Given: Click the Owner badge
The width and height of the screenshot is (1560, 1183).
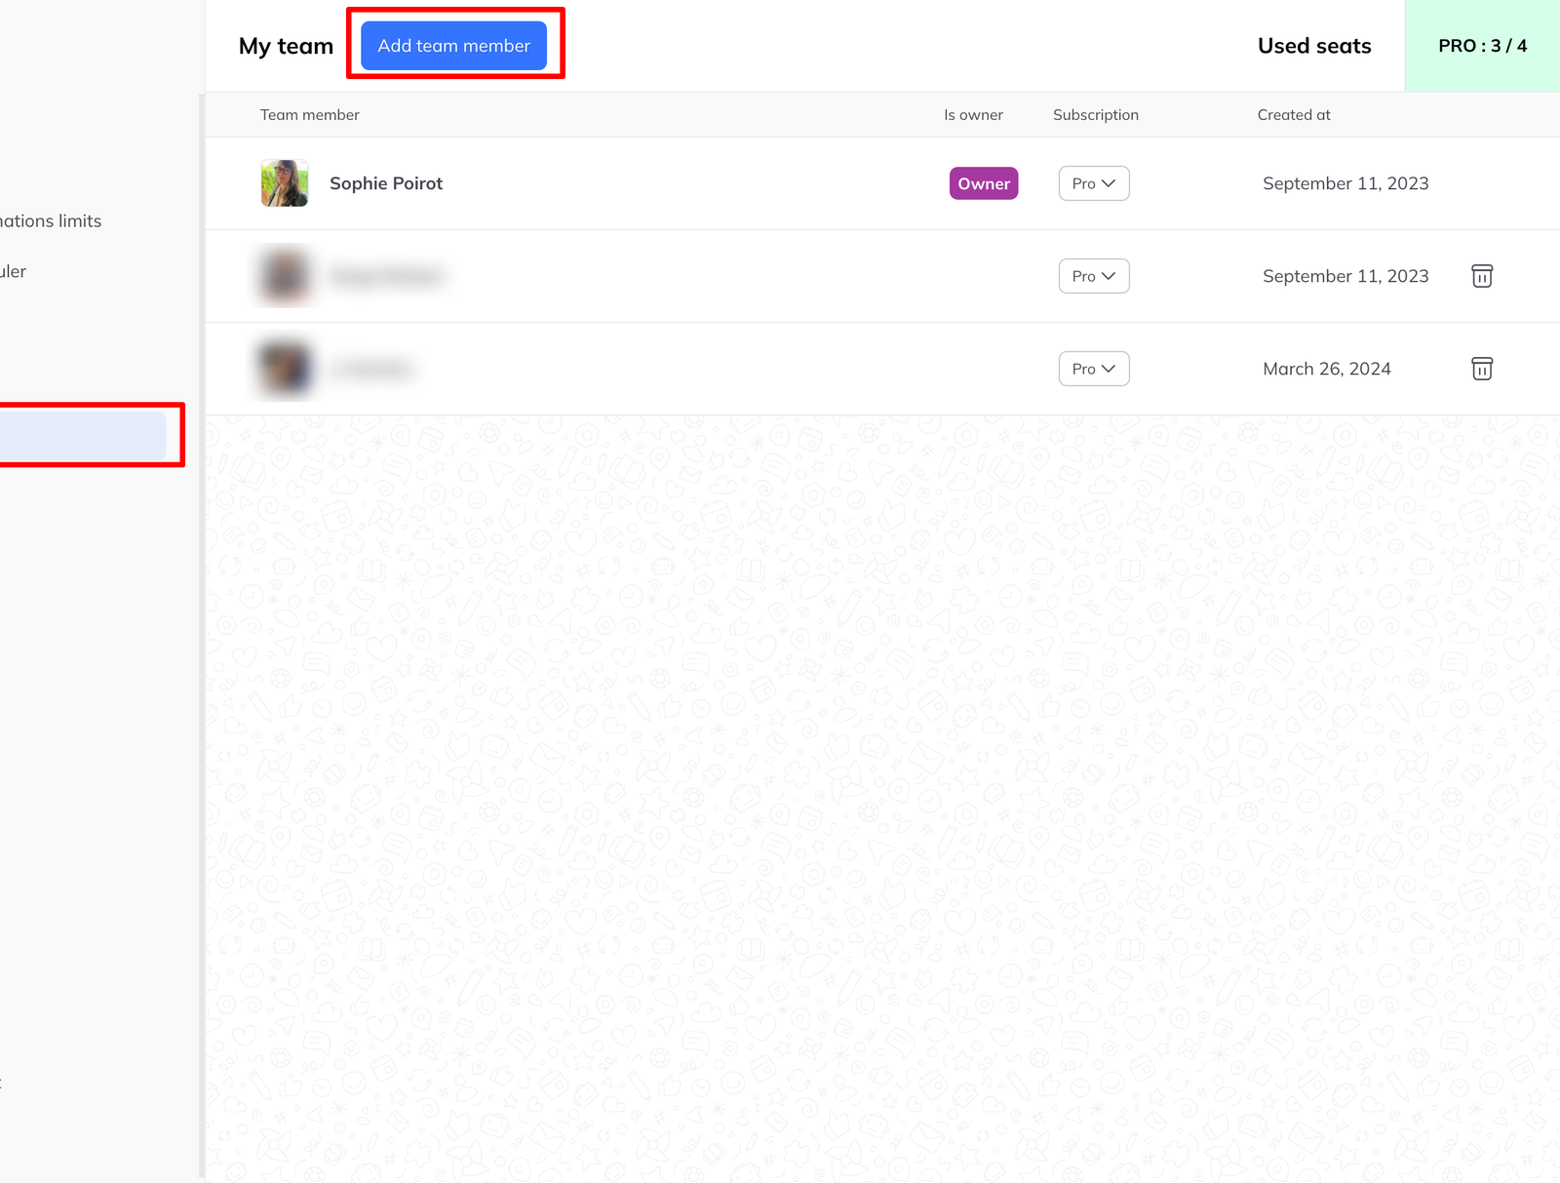Looking at the screenshot, I should (x=984, y=183).
